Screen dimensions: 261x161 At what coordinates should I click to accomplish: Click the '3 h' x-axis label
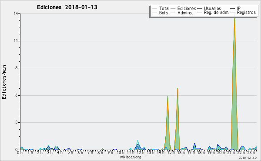click(50, 152)
